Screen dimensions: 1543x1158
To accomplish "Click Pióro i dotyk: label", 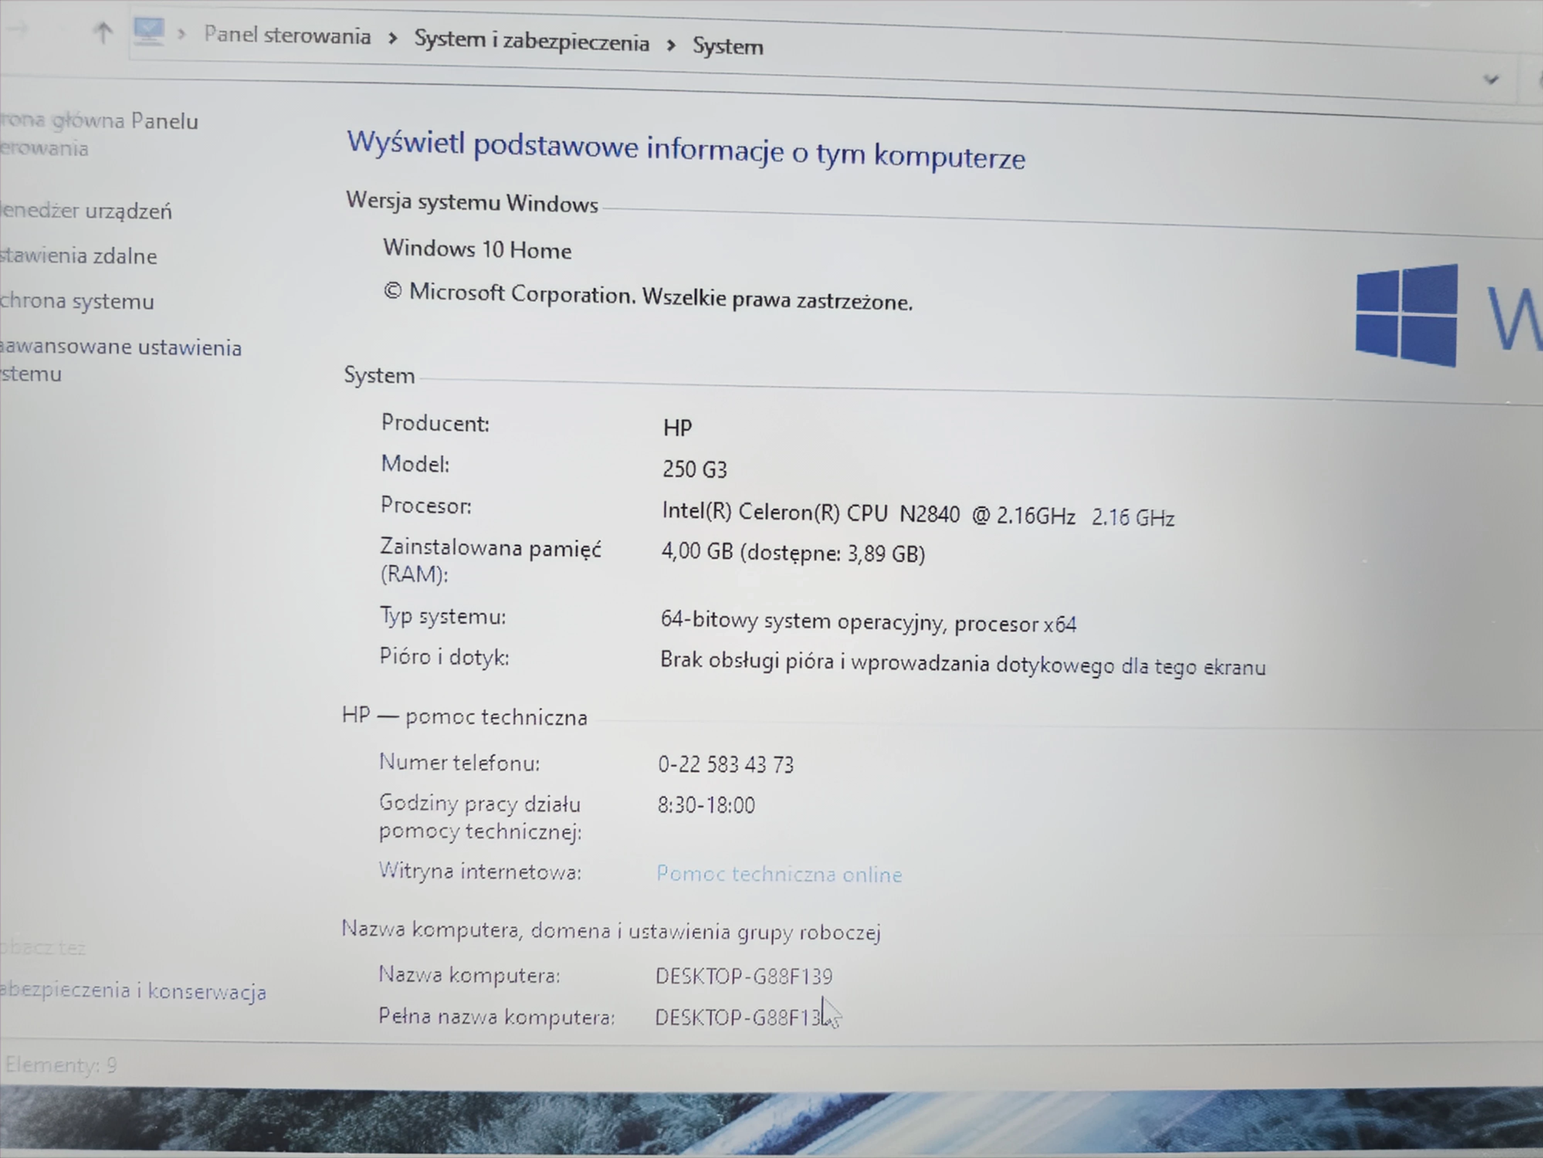I will click(444, 657).
